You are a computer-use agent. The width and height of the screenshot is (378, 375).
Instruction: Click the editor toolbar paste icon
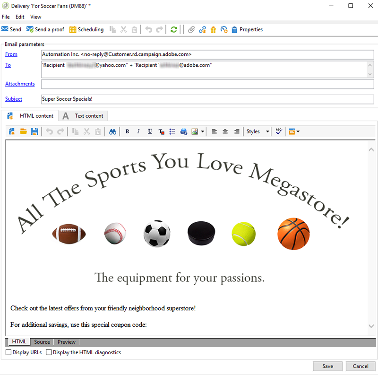pos(98,131)
